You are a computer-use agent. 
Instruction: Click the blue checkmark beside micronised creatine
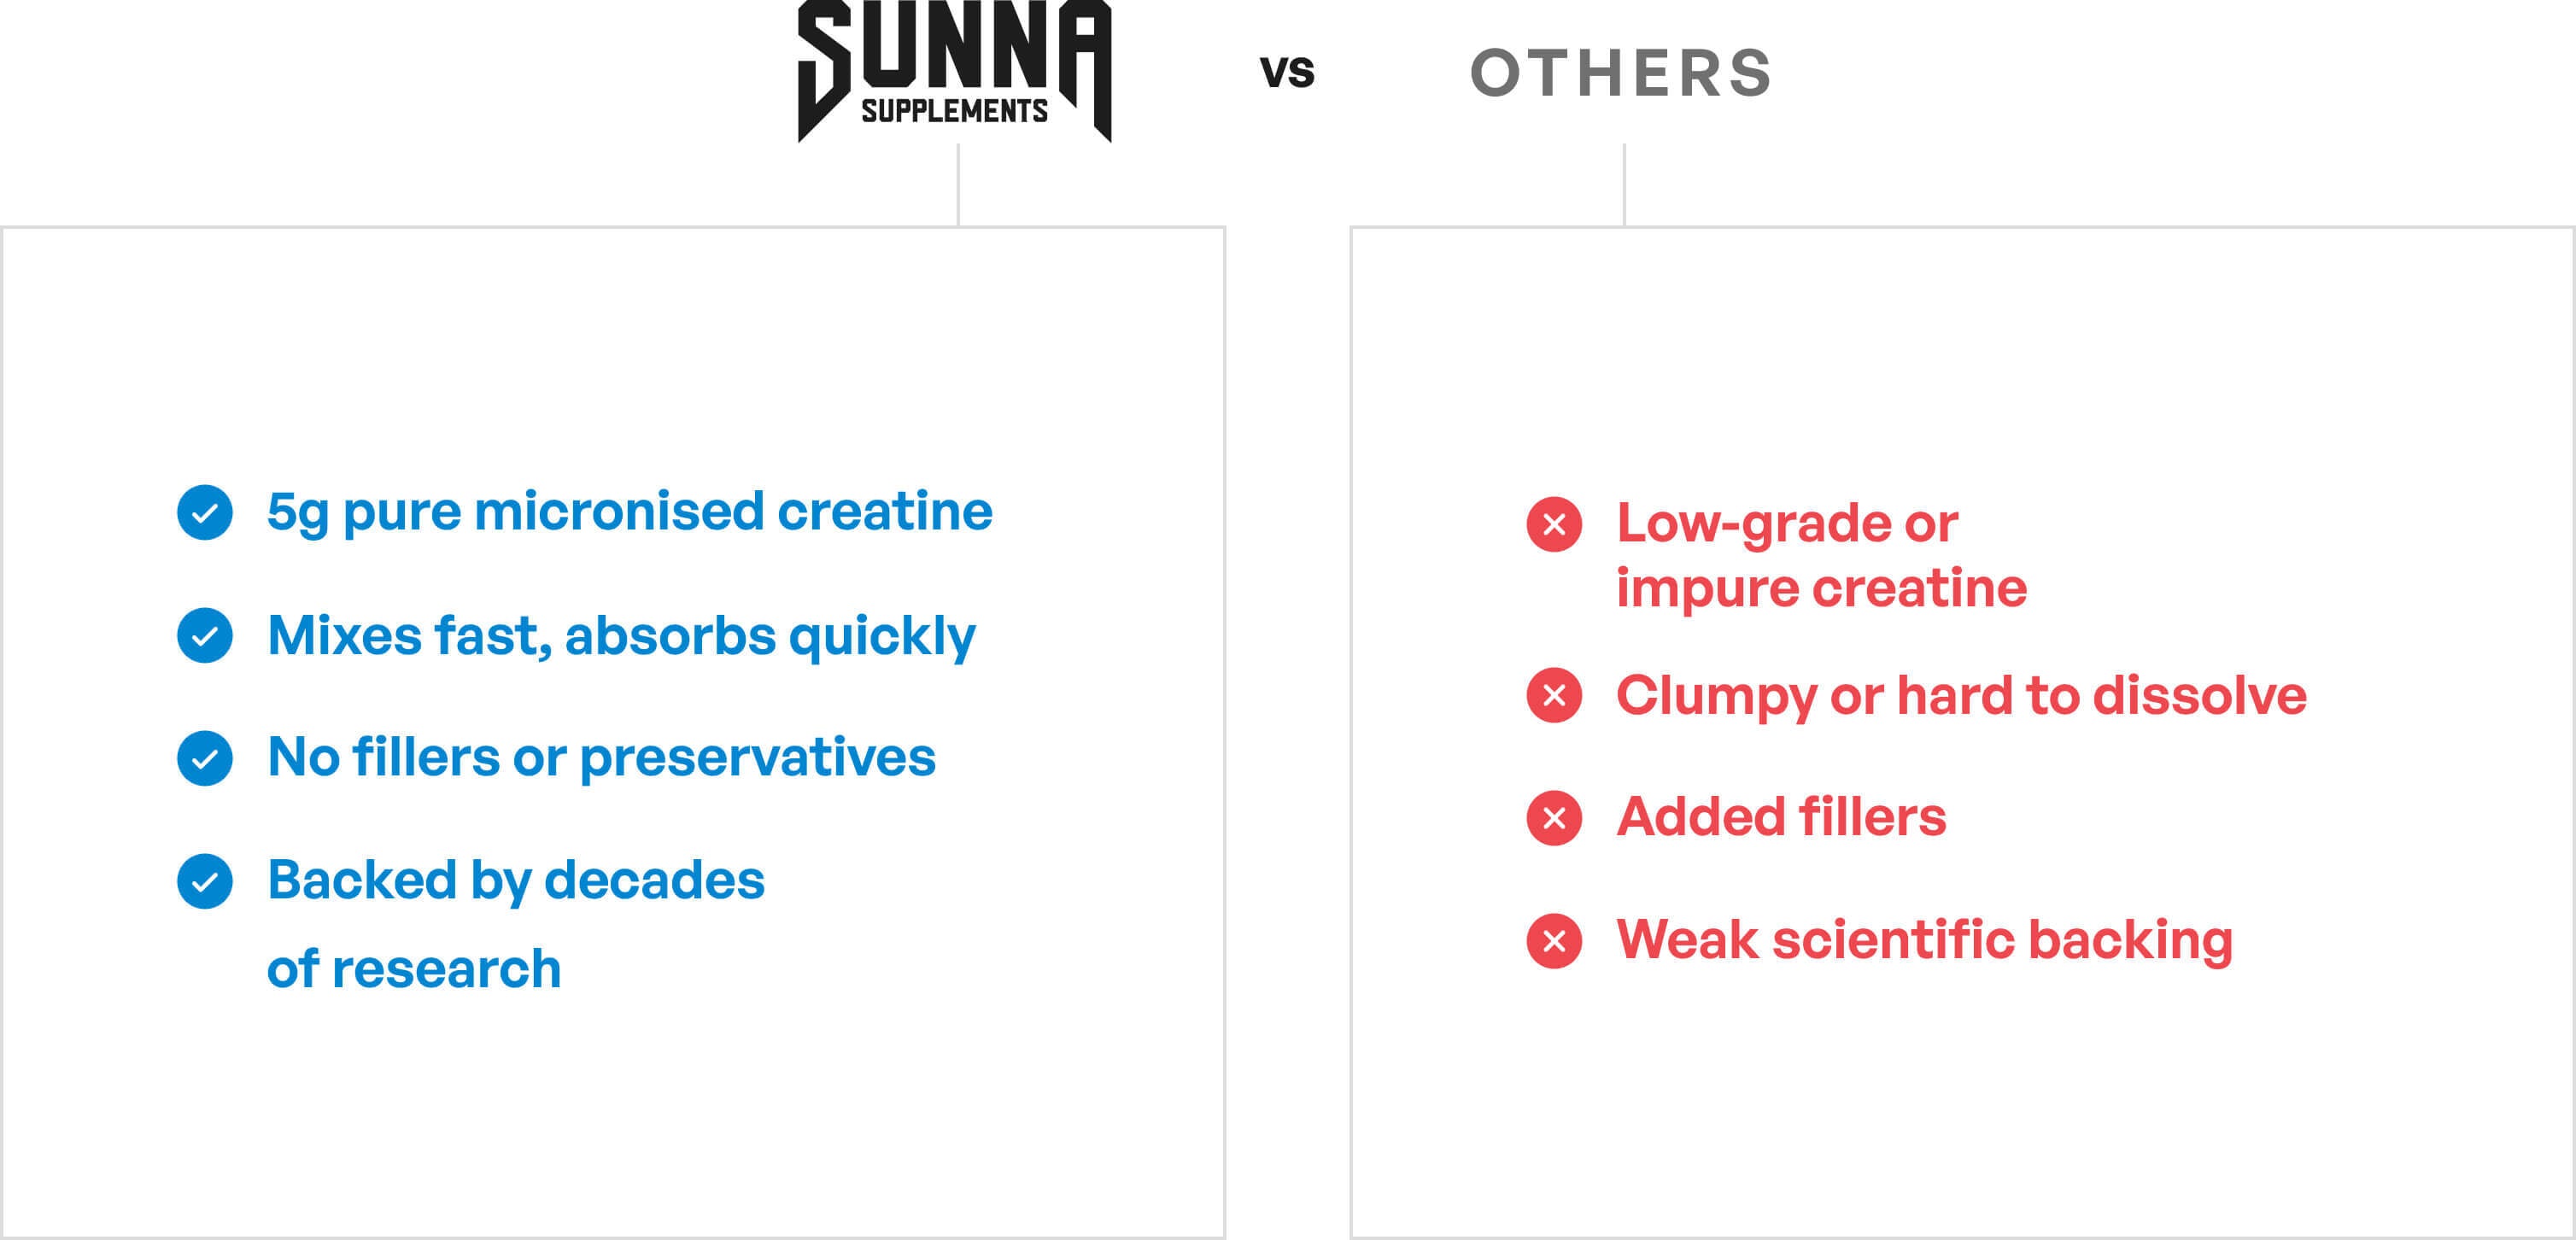tap(205, 513)
